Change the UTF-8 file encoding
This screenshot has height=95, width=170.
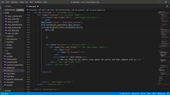(x=143, y=94)
